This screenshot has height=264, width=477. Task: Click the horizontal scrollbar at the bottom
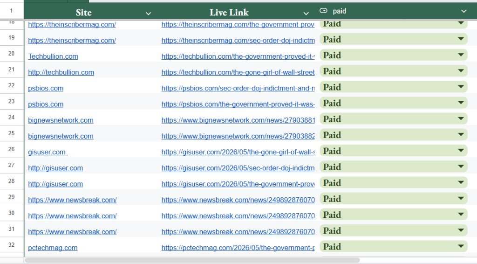[192, 260]
